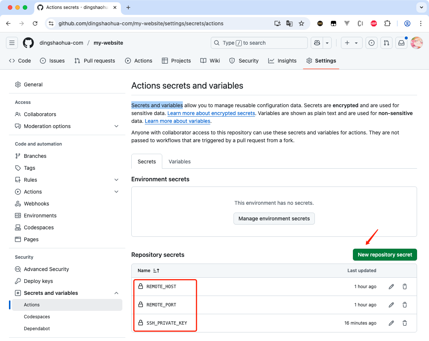Open repository Actions tab
The image size is (429, 341).
click(139, 61)
